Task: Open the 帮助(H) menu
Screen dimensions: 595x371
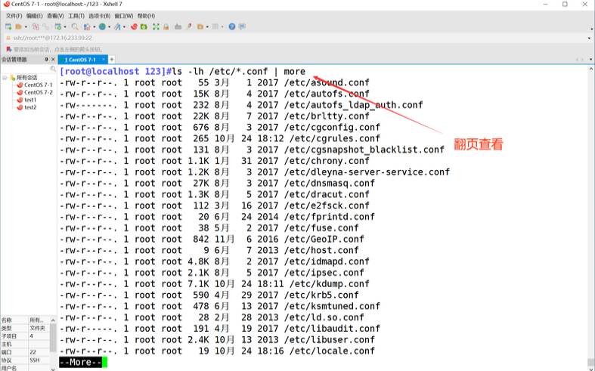Action: [146, 16]
